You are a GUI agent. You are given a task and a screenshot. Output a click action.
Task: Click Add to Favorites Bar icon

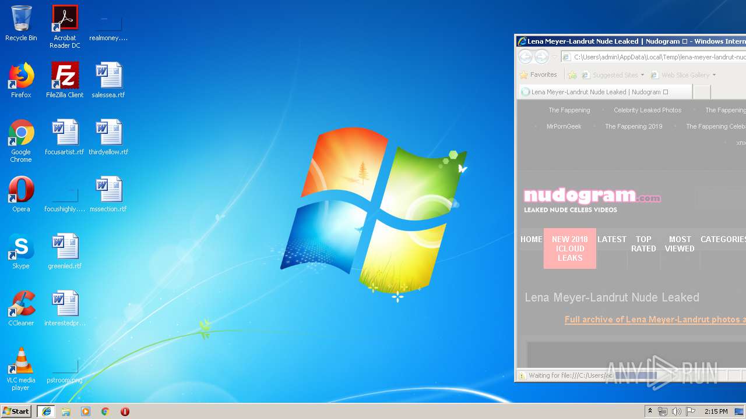pyautogui.click(x=572, y=75)
